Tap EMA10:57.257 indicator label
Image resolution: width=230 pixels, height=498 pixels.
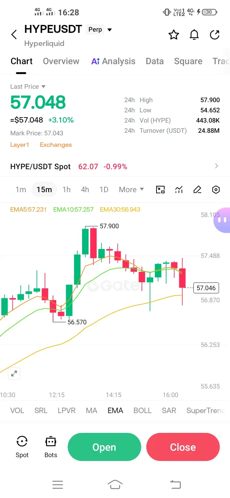pos(73,210)
